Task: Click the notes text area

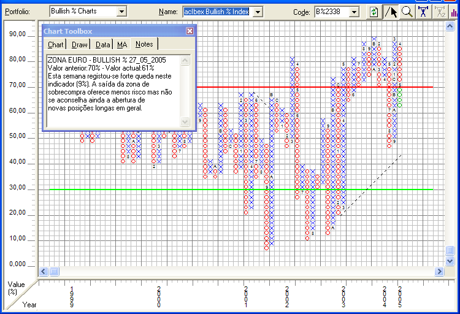Action: 114,91
